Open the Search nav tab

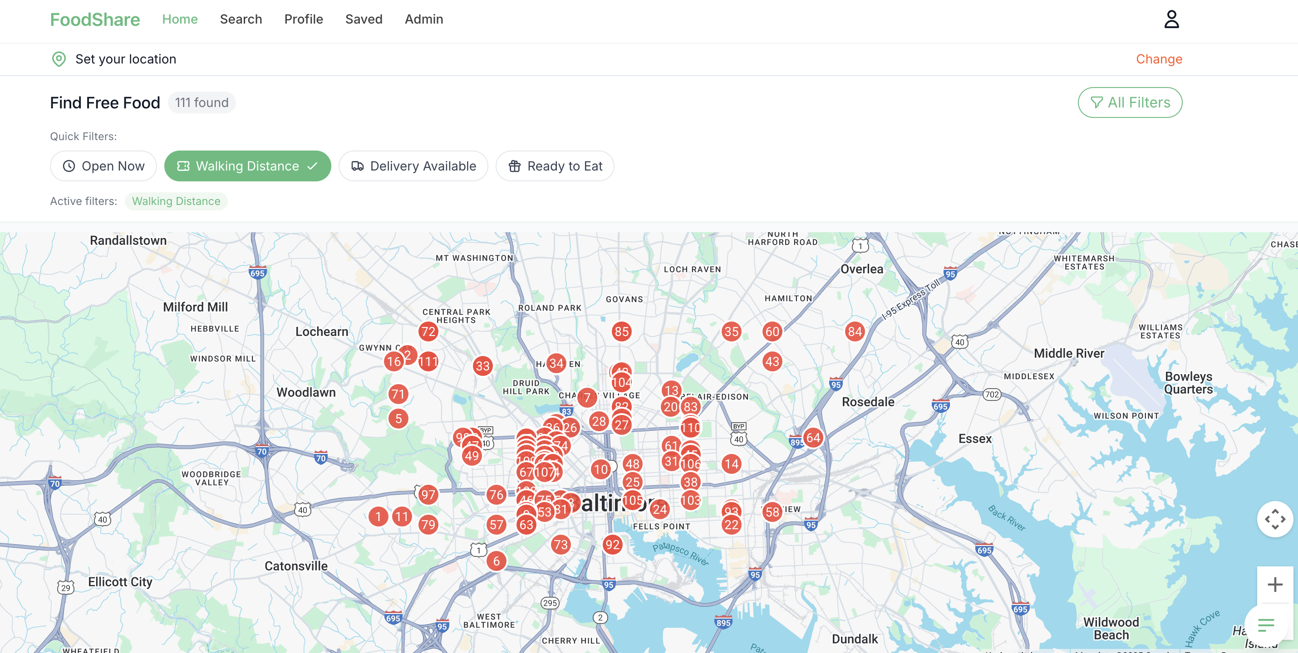pos(241,19)
